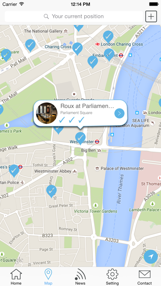
Task: Select the marker above London Charing Cross label
Action: click(x=108, y=37)
